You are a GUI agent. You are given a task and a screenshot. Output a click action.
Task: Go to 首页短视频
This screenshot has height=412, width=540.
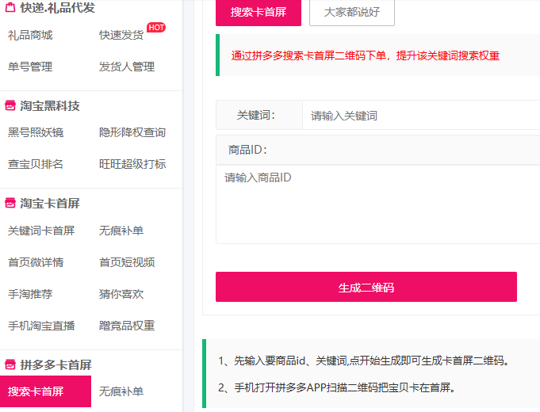(x=127, y=262)
